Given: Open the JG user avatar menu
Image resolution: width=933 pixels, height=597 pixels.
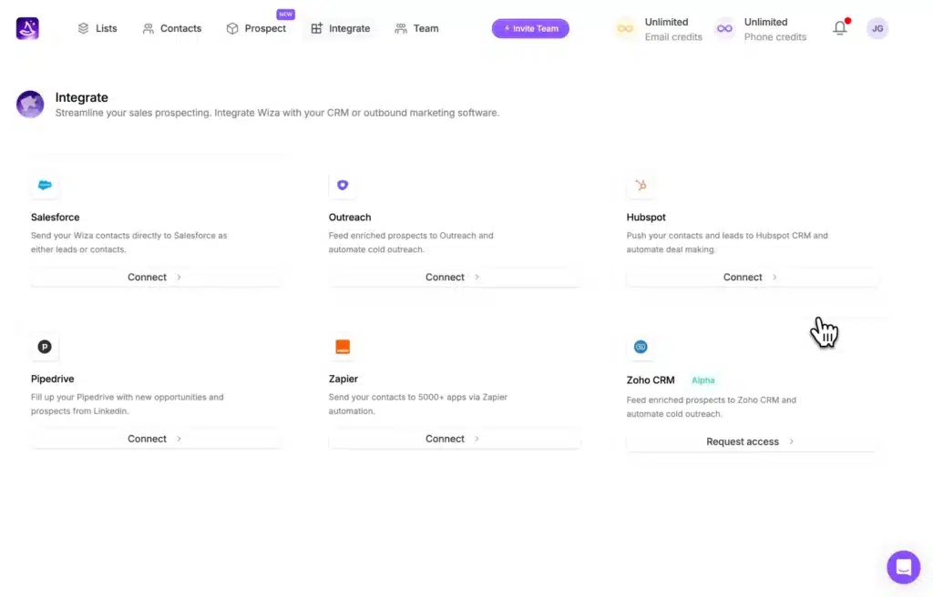Looking at the screenshot, I should tap(877, 28).
